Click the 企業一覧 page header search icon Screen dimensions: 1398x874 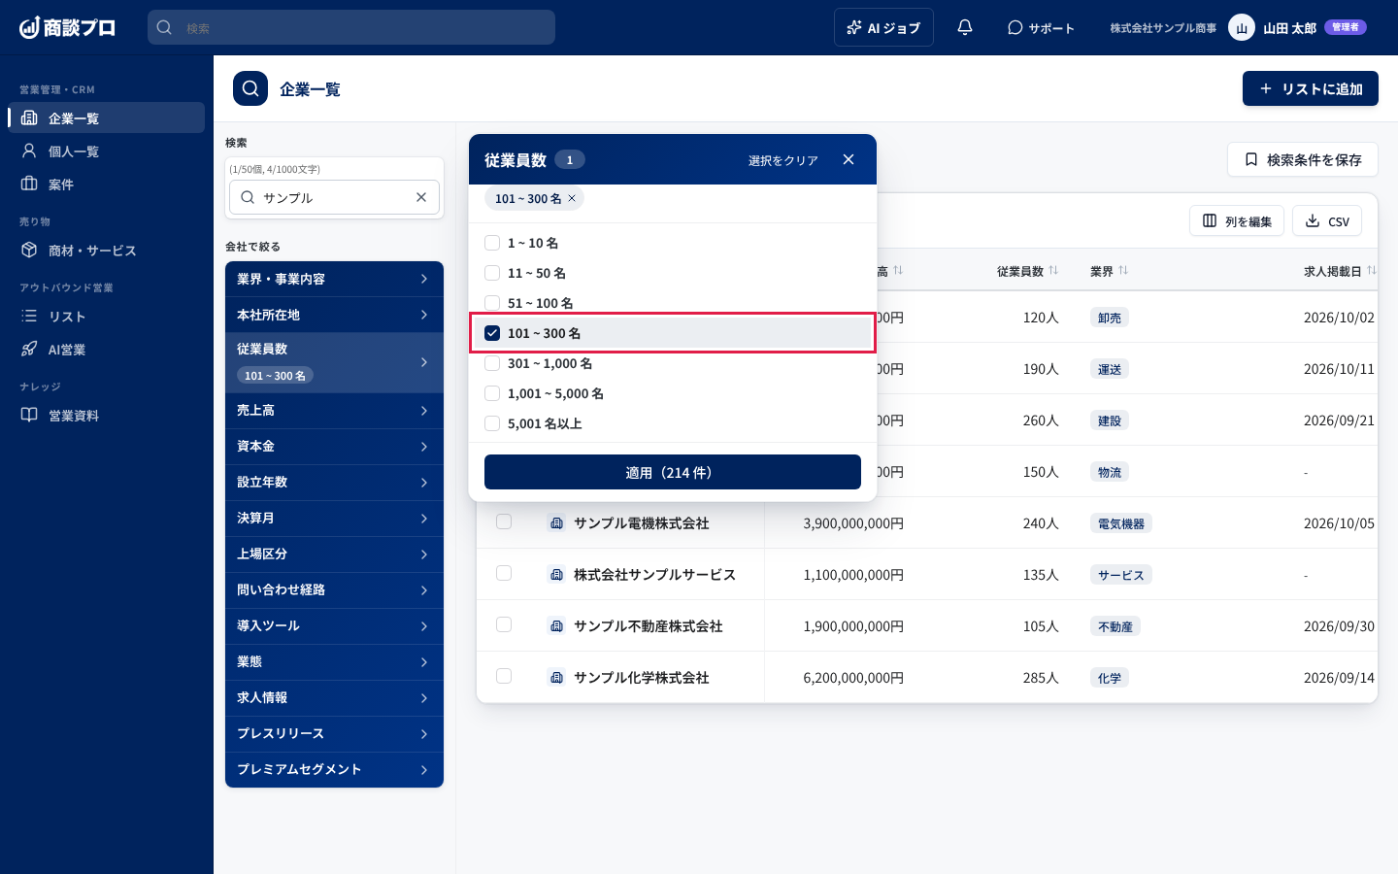(x=250, y=88)
